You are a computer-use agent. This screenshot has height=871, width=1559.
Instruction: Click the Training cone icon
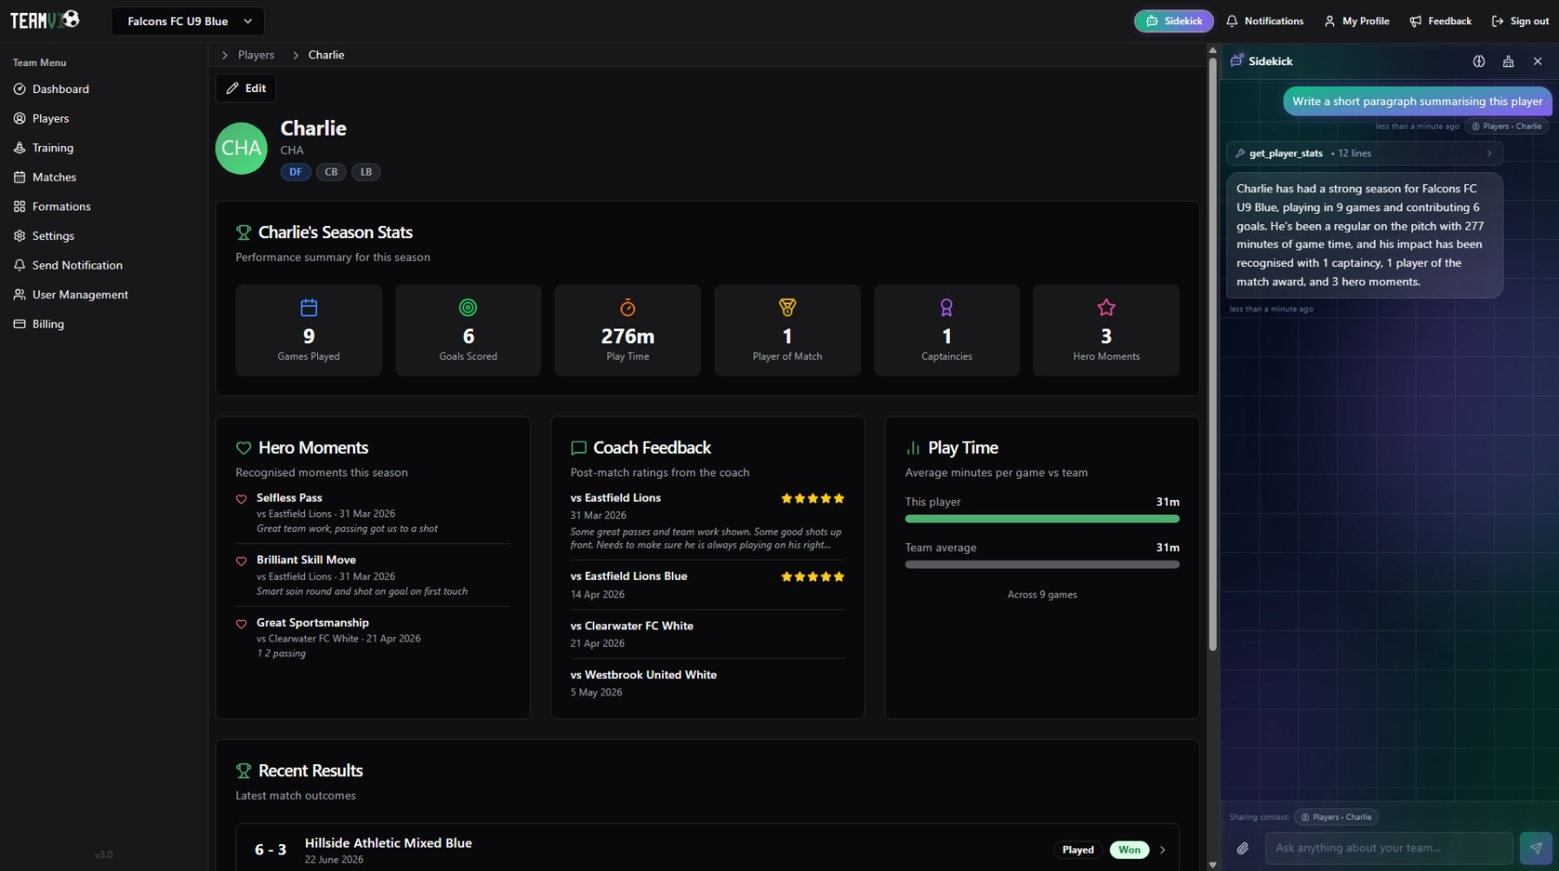click(19, 148)
